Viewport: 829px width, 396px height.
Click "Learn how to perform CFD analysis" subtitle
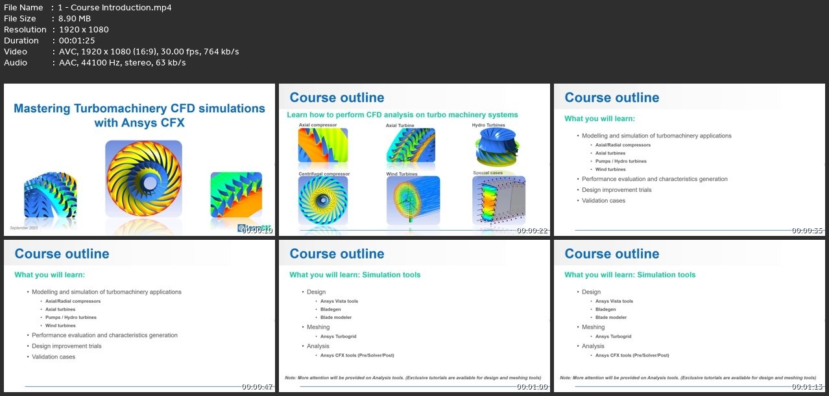point(402,115)
